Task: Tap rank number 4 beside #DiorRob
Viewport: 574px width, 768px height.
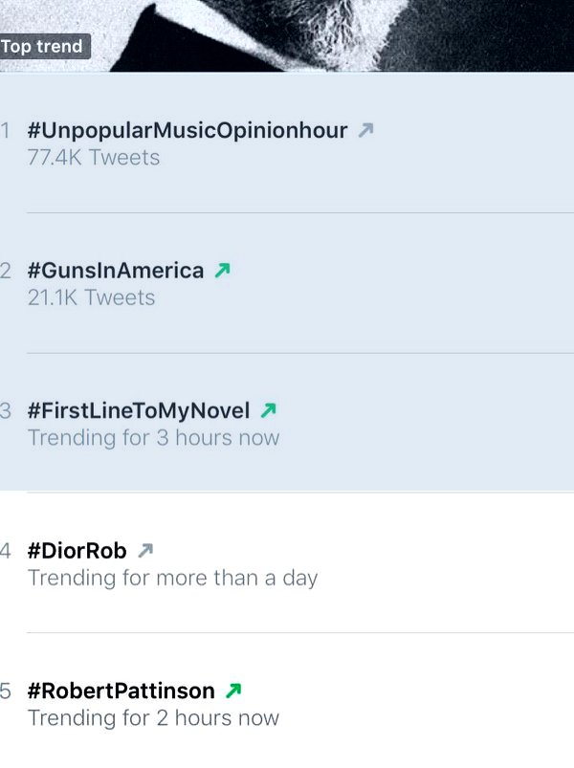Action: coord(5,551)
